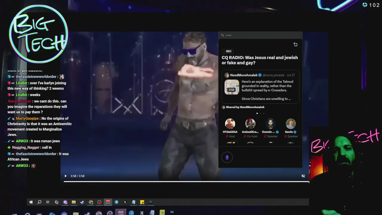Image resolution: width=382 pixels, height=215 pixels.
Task: Play the 7:58 video thumbnail
Action: click(232, 87)
